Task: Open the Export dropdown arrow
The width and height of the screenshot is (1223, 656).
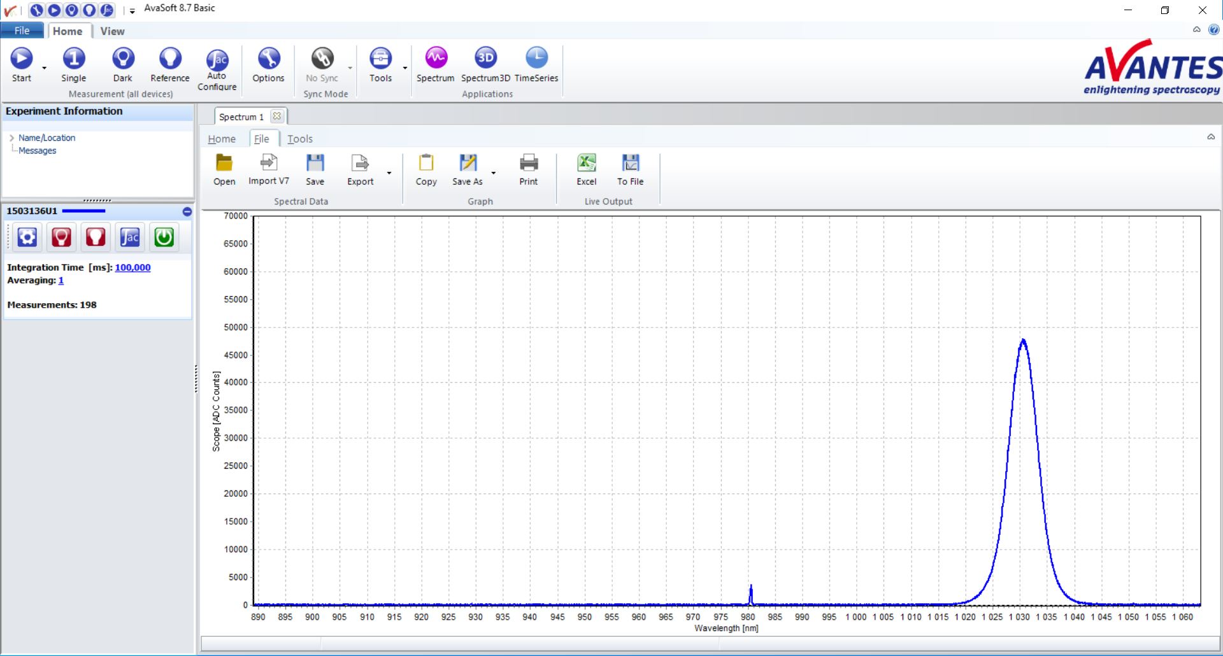Action: [x=389, y=173]
